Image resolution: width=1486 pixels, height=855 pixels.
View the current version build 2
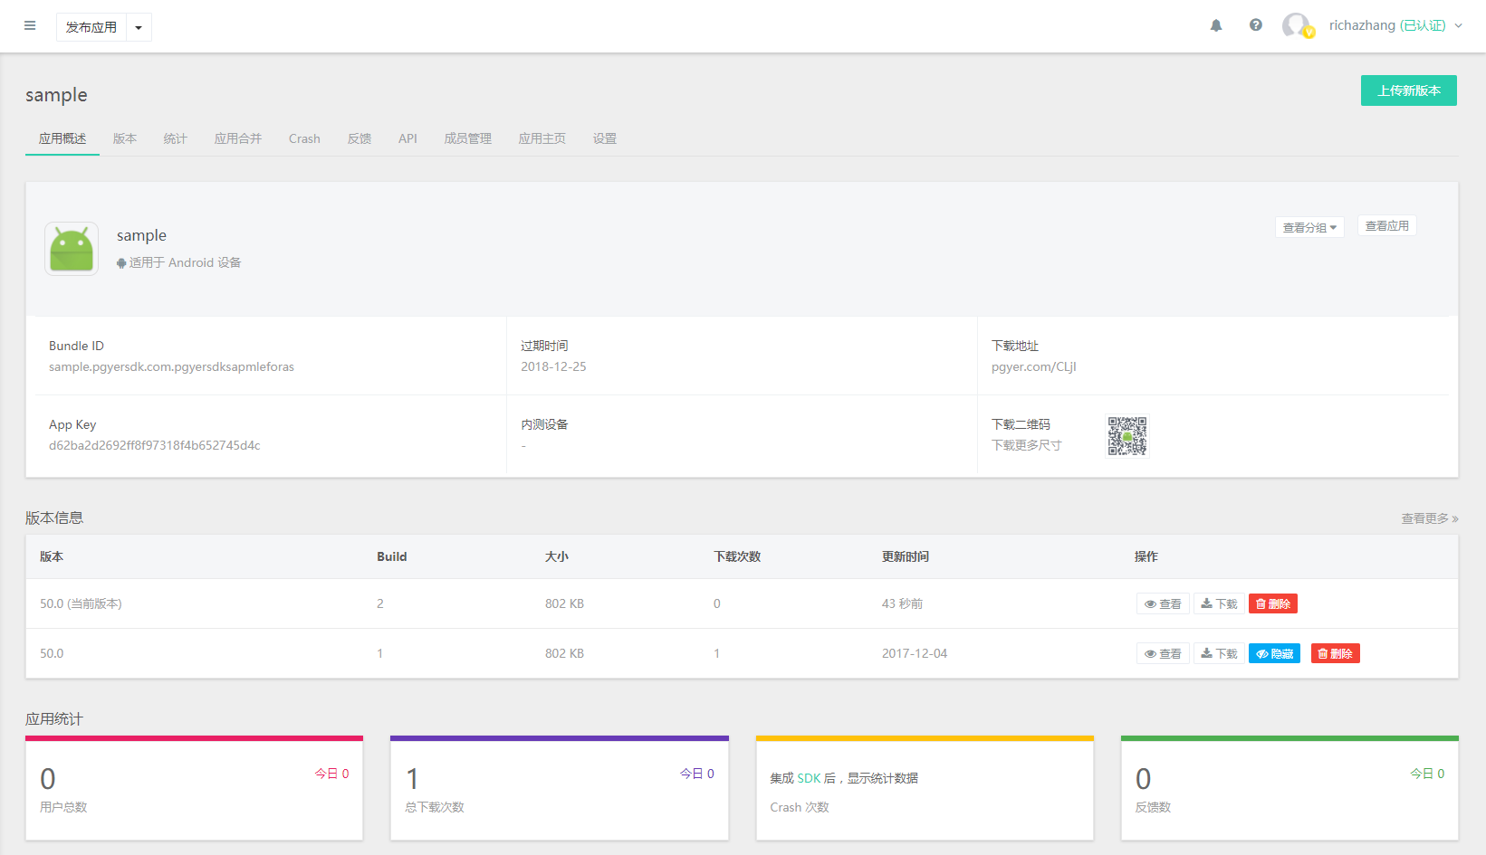point(1163,603)
